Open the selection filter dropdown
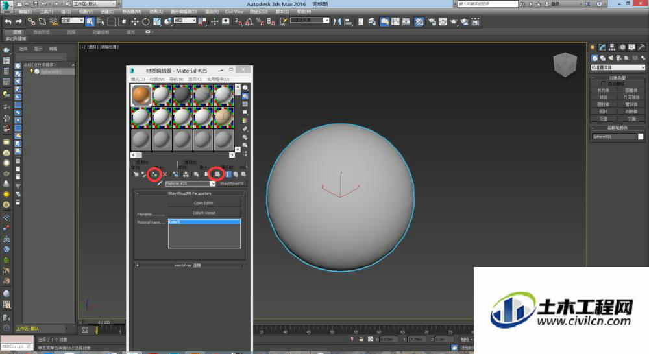 tap(73, 20)
